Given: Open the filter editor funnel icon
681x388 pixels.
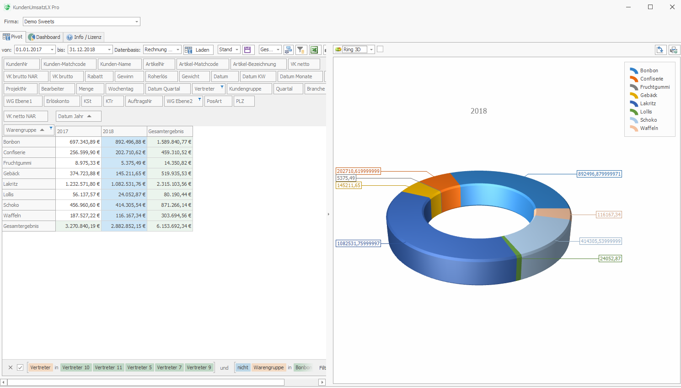Looking at the screenshot, I should [301, 50].
